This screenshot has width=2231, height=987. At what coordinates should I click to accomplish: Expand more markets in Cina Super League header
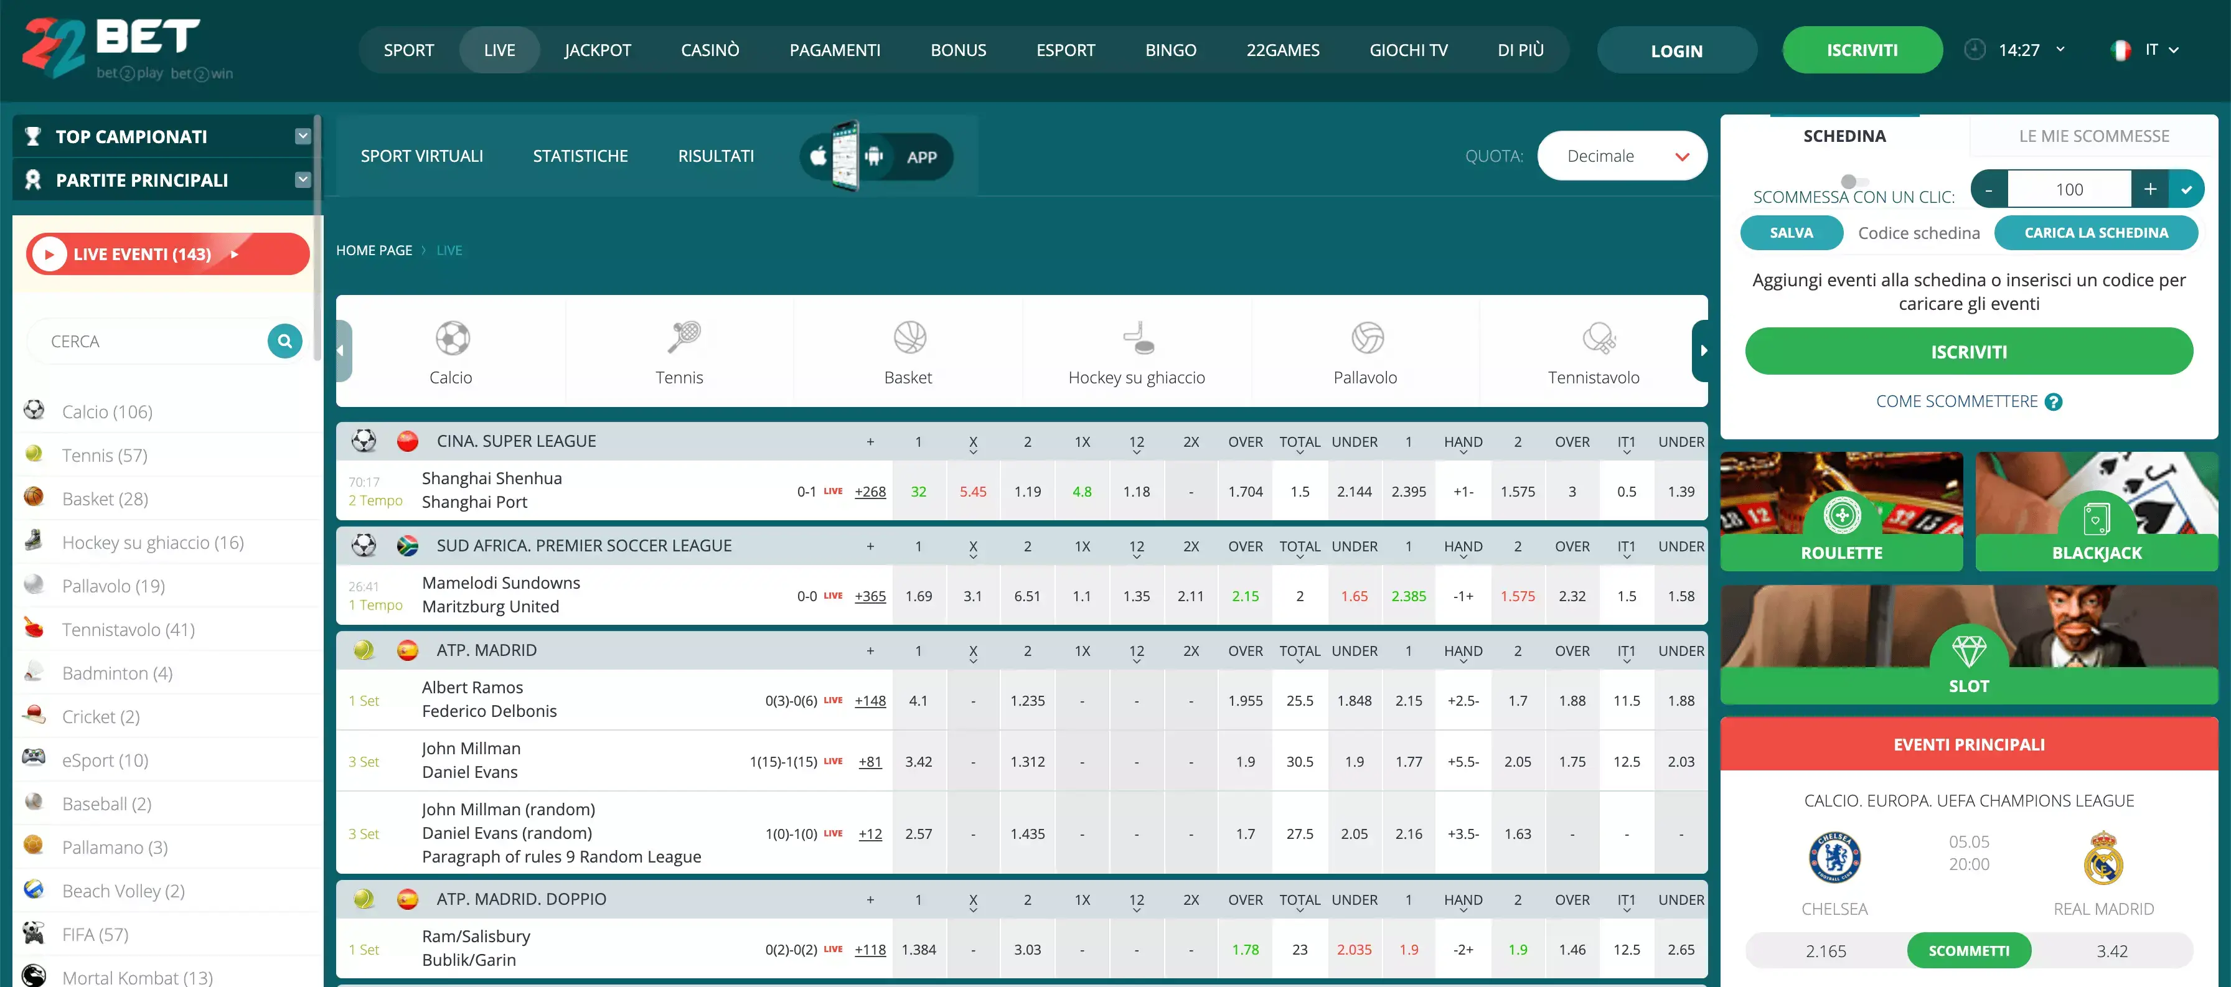click(x=870, y=442)
